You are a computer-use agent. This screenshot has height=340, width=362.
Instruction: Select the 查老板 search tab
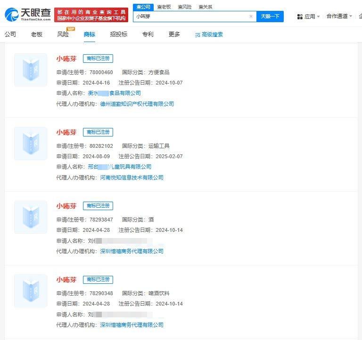164,7
